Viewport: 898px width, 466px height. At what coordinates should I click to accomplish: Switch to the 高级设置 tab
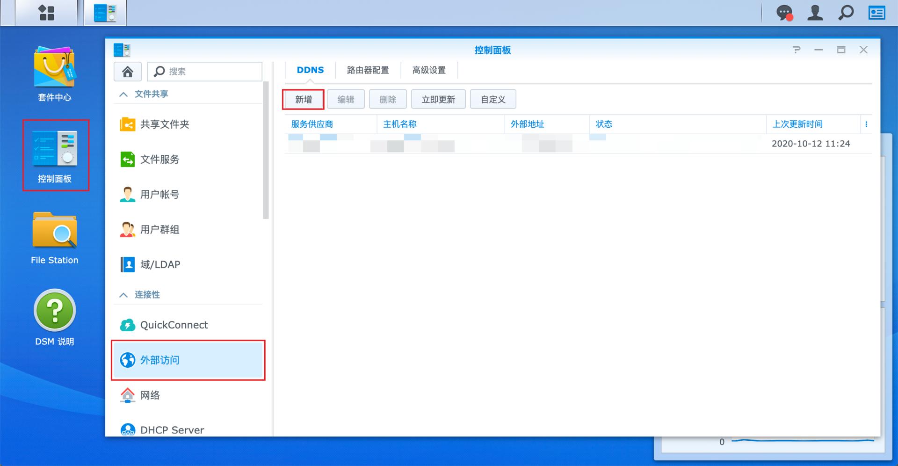pos(428,70)
